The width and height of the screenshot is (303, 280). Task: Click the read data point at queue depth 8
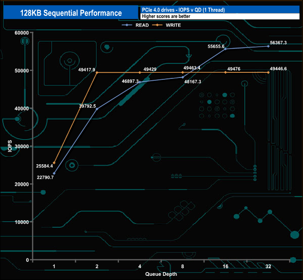click(x=183, y=77)
